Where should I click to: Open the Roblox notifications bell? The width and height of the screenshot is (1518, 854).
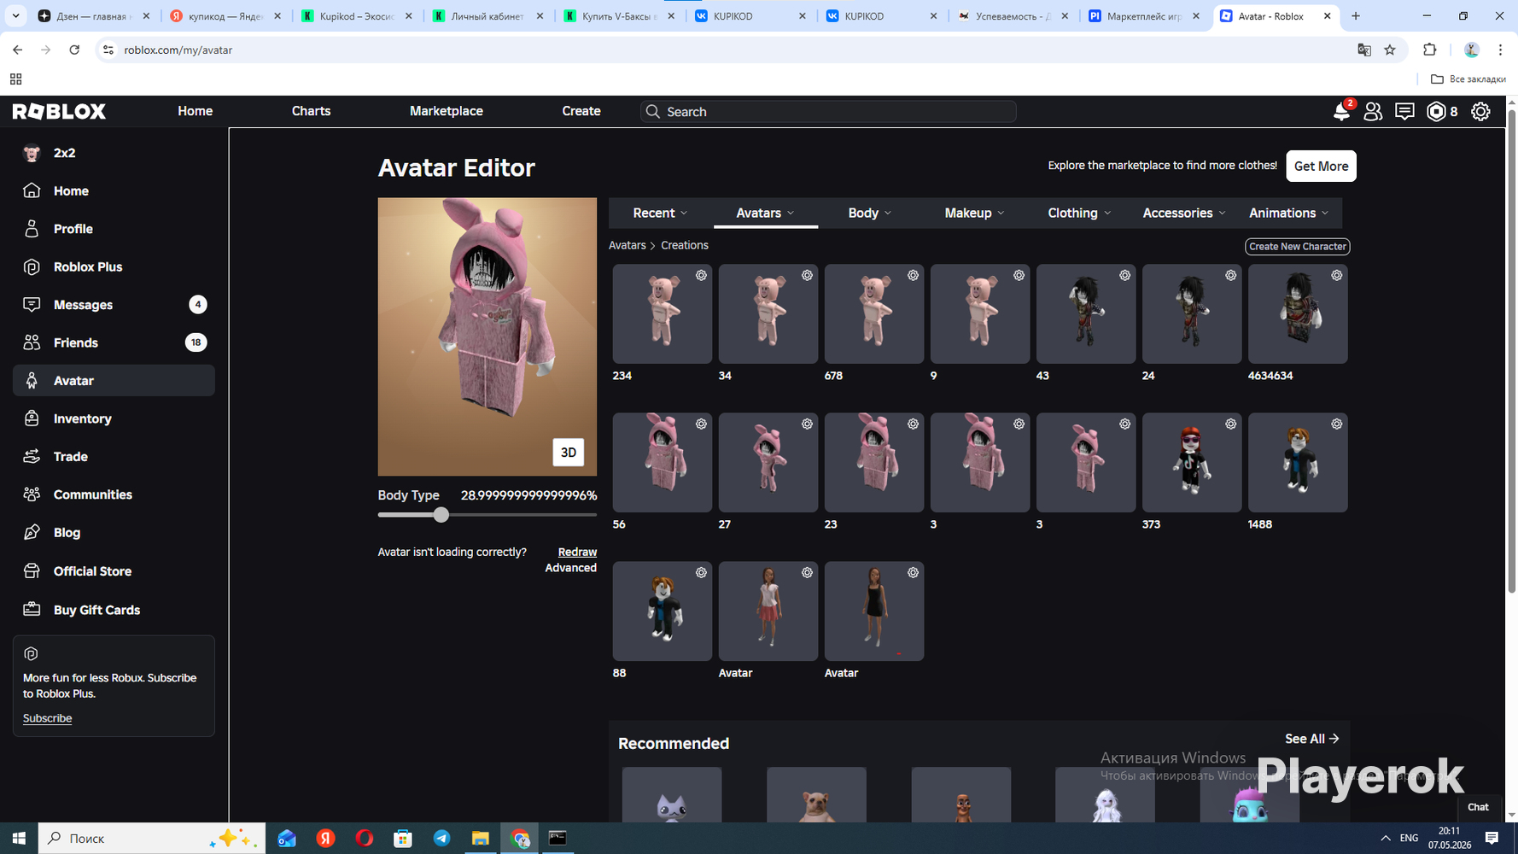pyautogui.click(x=1341, y=112)
